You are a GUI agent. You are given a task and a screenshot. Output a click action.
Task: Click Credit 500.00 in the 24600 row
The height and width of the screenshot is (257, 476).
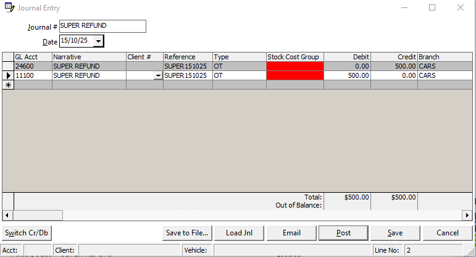[394, 66]
